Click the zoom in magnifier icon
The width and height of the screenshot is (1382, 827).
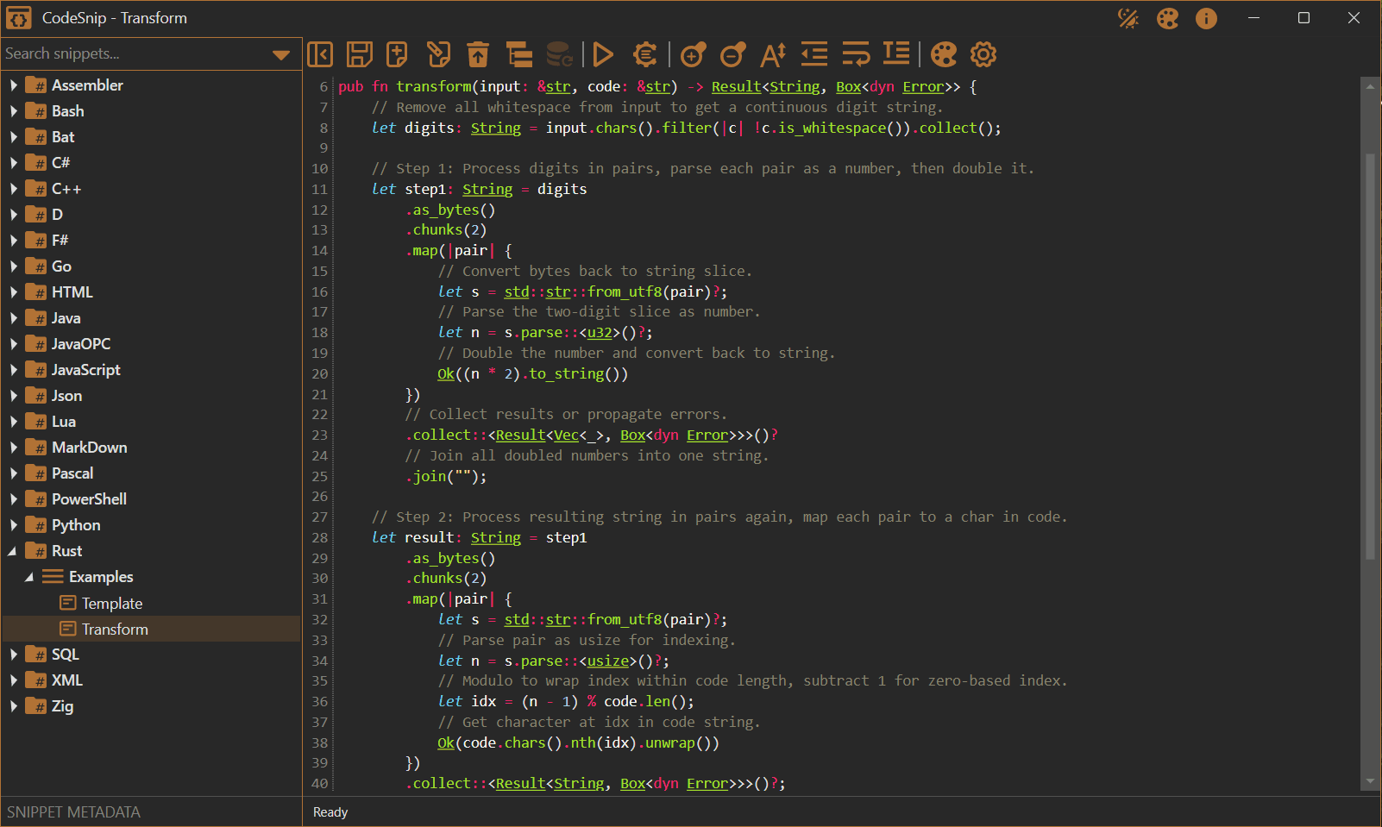[x=693, y=54]
